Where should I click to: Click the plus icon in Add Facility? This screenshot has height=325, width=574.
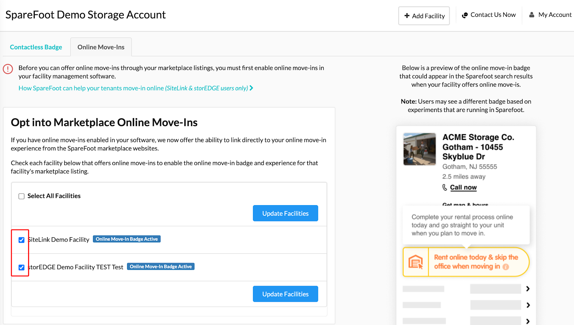pos(407,16)
